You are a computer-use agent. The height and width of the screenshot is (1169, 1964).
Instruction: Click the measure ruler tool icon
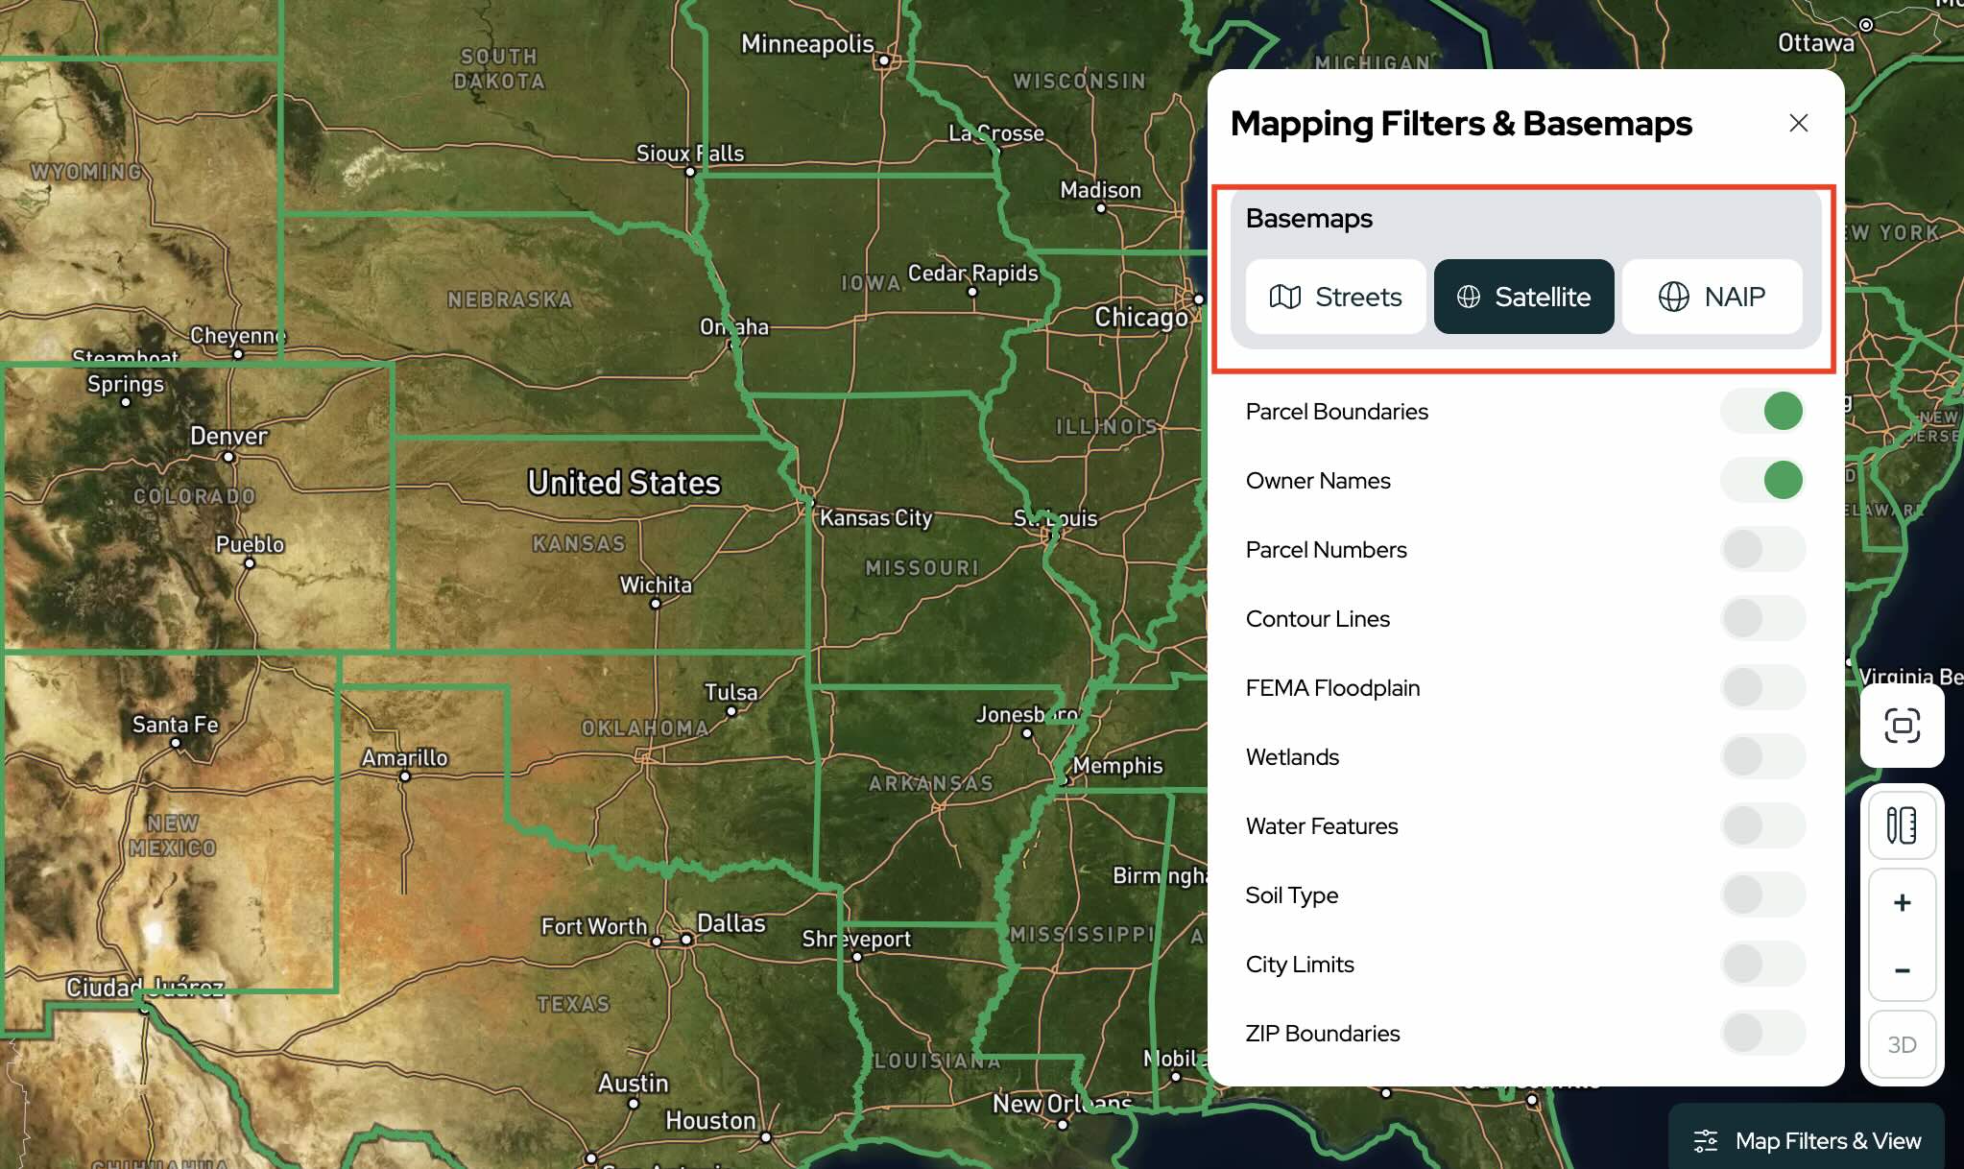(1902, 825)
